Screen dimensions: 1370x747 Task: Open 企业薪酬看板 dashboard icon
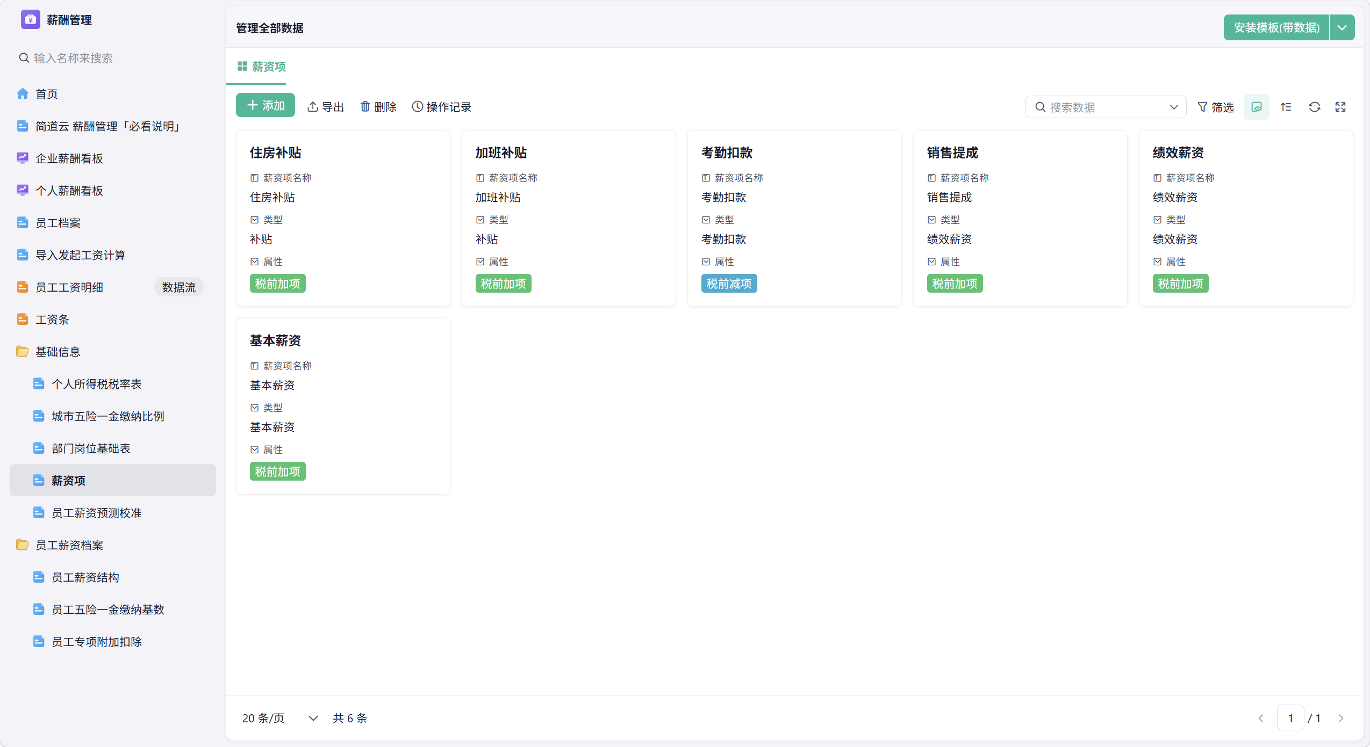pos(23,158)
